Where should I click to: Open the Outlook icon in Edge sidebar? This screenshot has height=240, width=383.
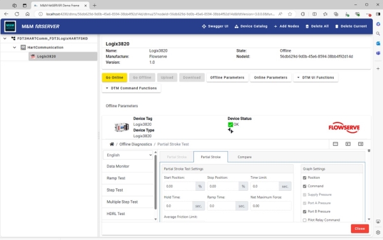pyautogui.click(x=378, y=43)
